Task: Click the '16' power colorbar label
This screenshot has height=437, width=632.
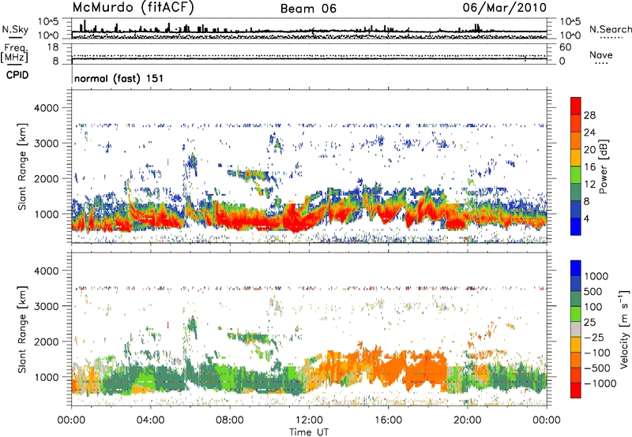Action: point(589,167)
